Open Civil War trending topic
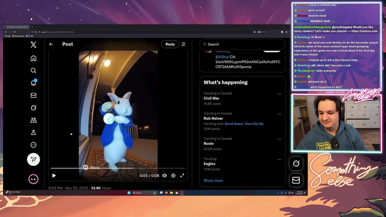386x217 pixels. 211,98
